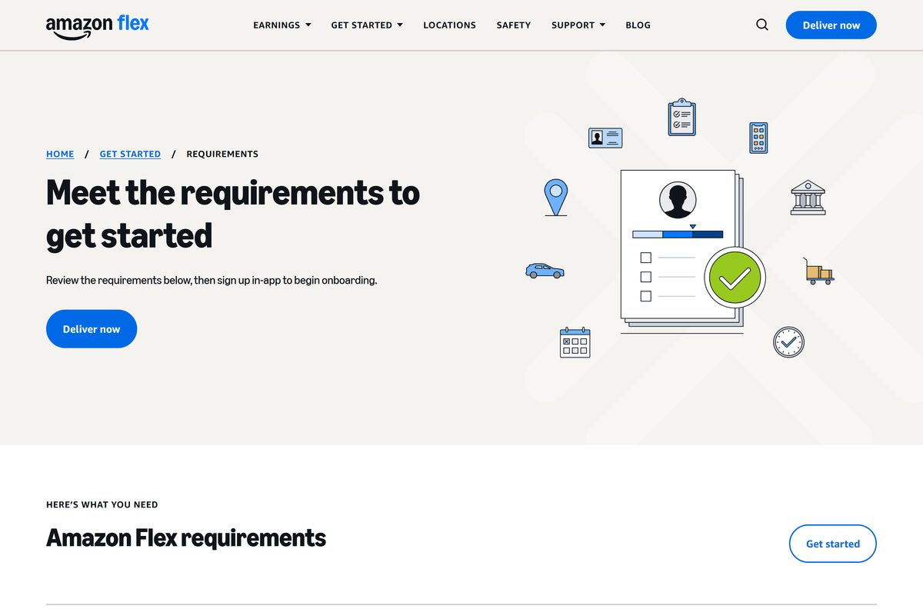This screenshot has height=609, width=923.
Task: Expand the Earnings dropdown menu
Action: 282,25
